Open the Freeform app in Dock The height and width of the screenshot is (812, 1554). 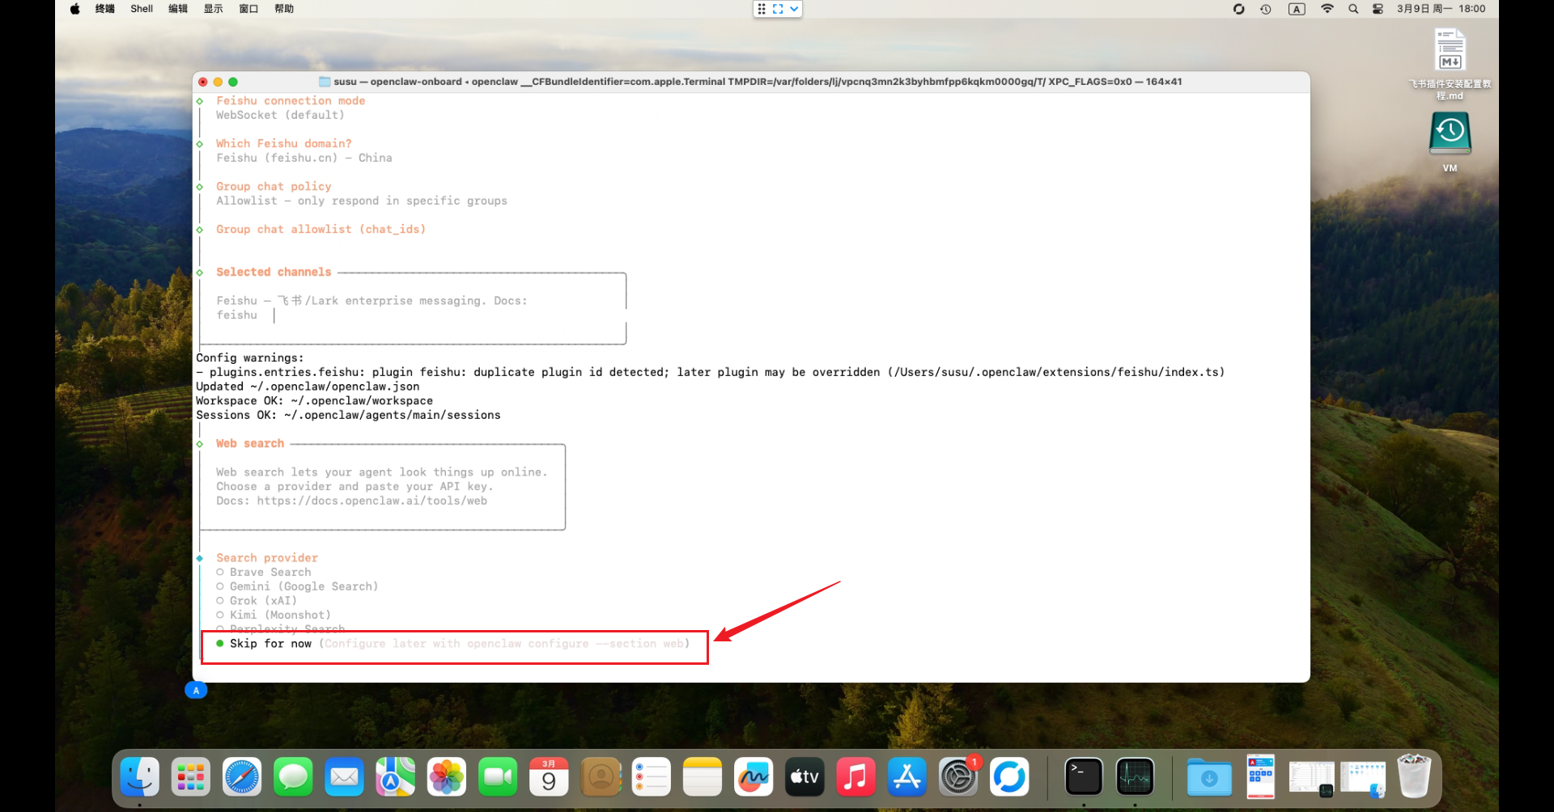[753, 777]
